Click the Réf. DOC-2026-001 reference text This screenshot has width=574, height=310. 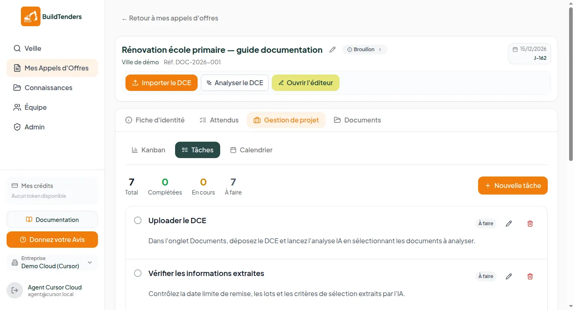tap(192, 62)
